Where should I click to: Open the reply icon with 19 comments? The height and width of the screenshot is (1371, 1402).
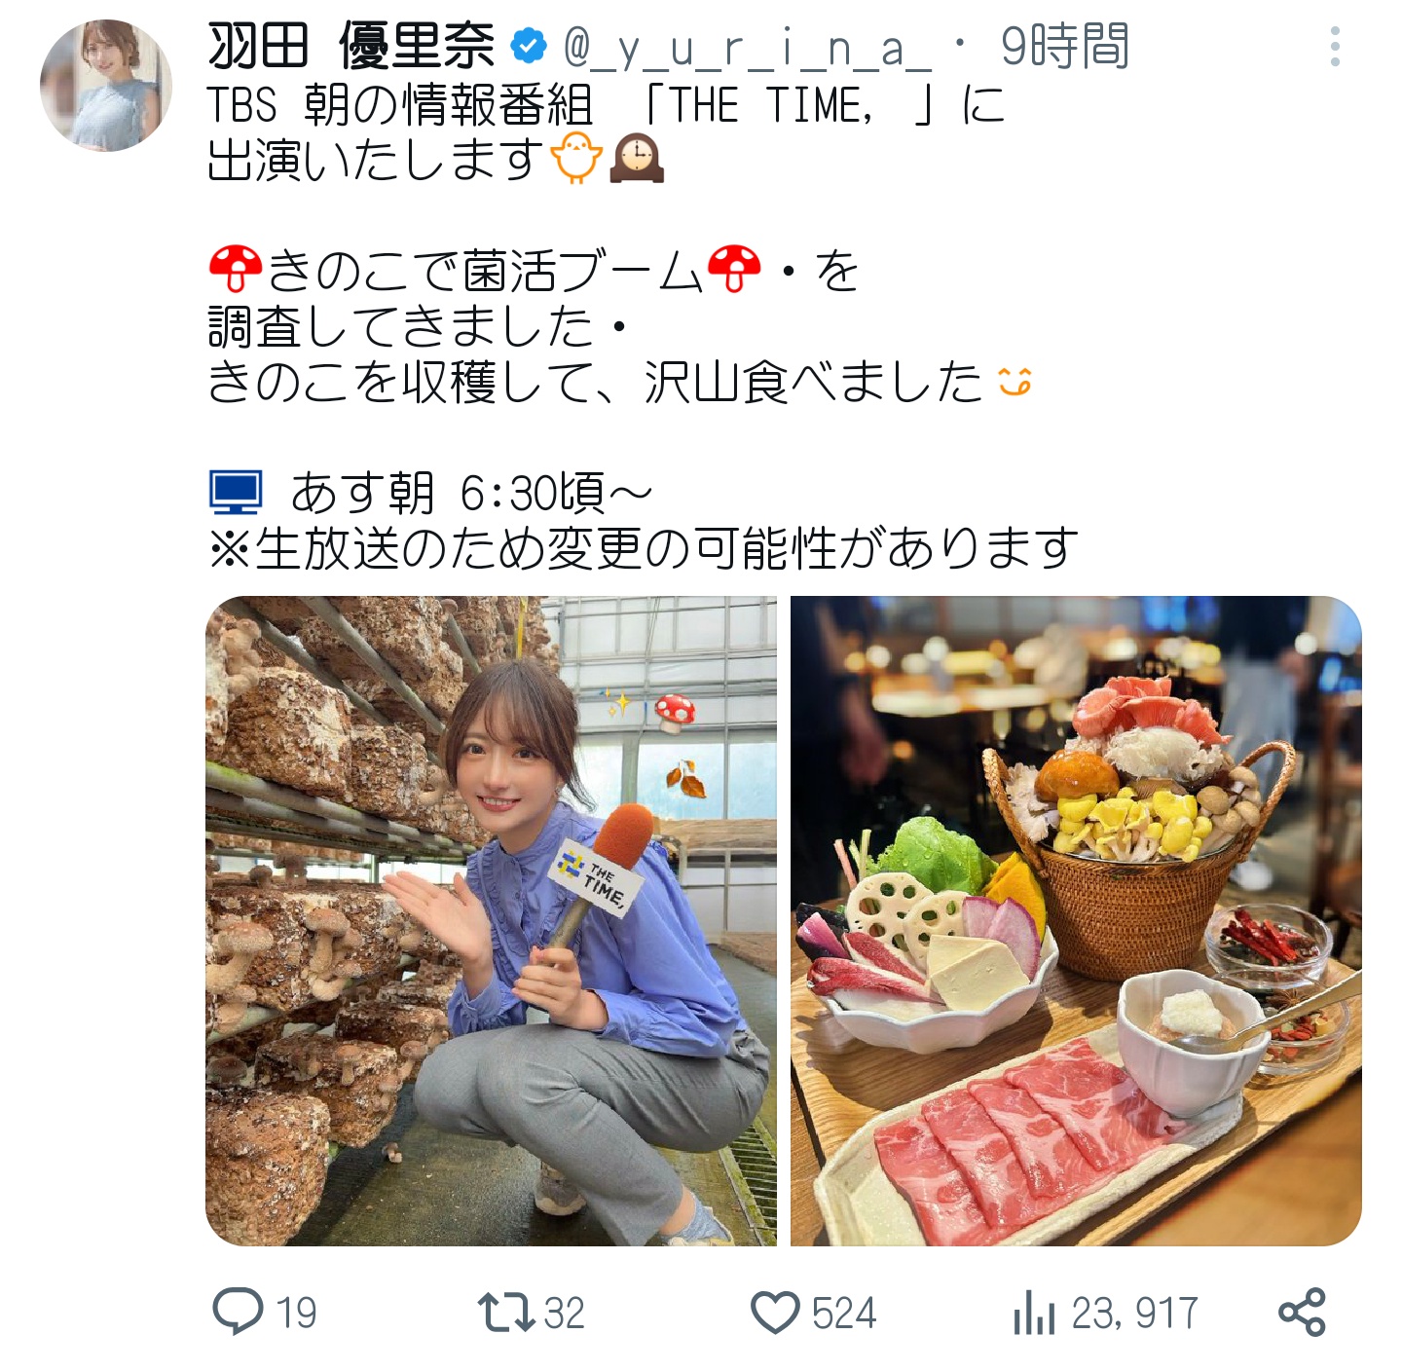pyautogui.click(x=238, y=1311)
